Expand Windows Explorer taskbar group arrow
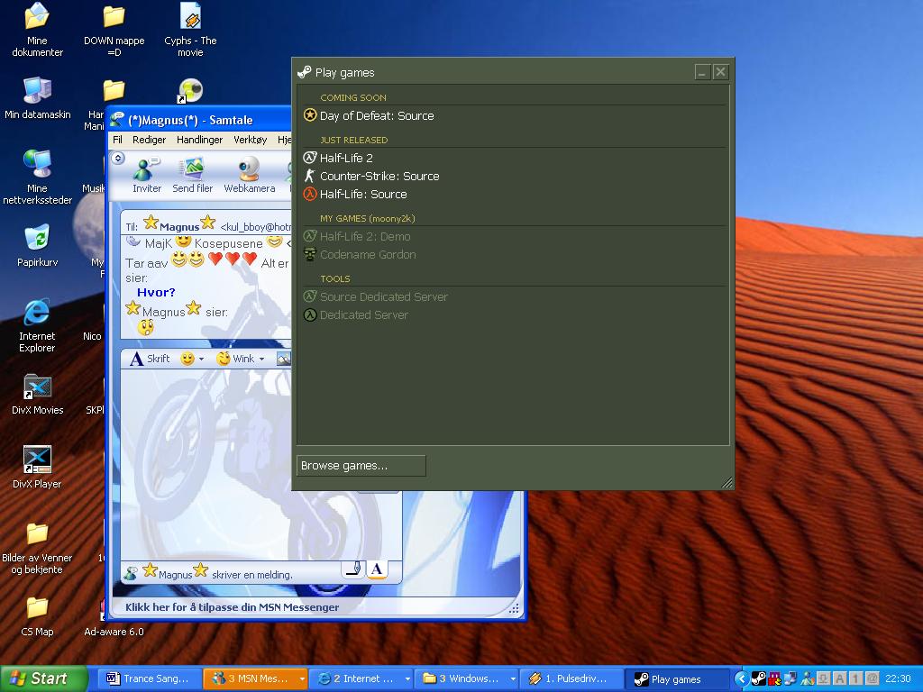923x692 pixels. pyautogui.click(x=513, y=678)
